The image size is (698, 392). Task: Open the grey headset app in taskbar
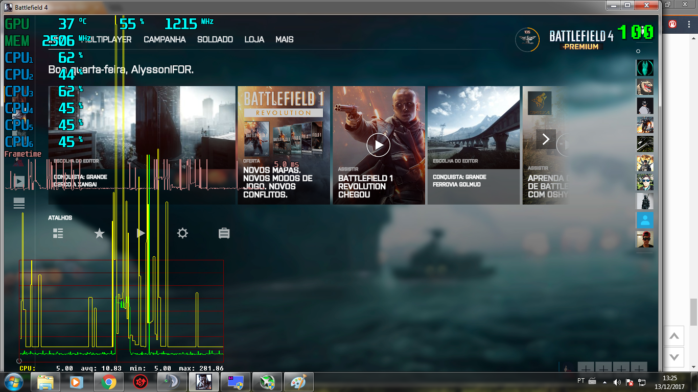[172, 382]
